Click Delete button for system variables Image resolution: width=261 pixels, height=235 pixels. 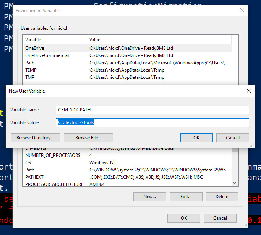[222, 197]
